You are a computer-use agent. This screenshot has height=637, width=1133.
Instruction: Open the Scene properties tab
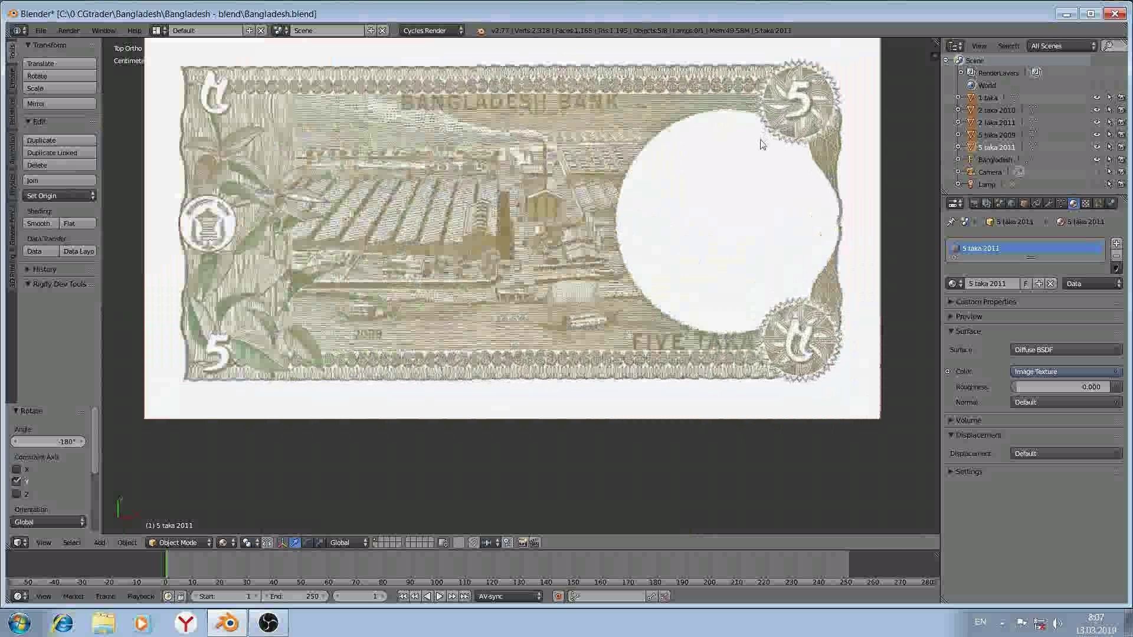(x=999, y=203)
